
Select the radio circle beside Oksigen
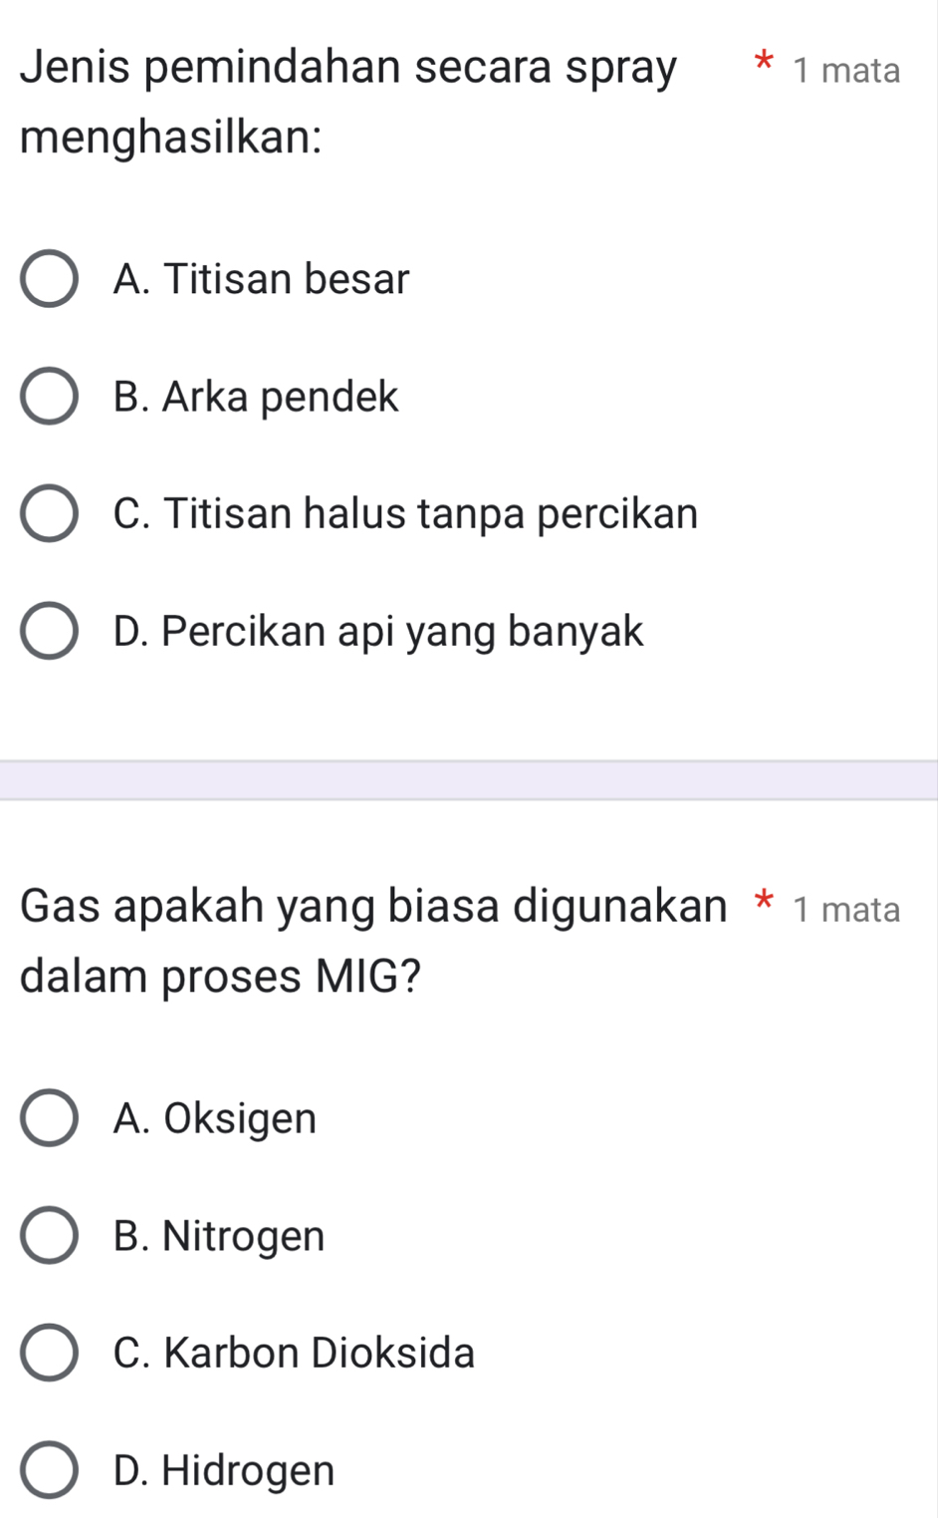click(x=49, y=1118)
